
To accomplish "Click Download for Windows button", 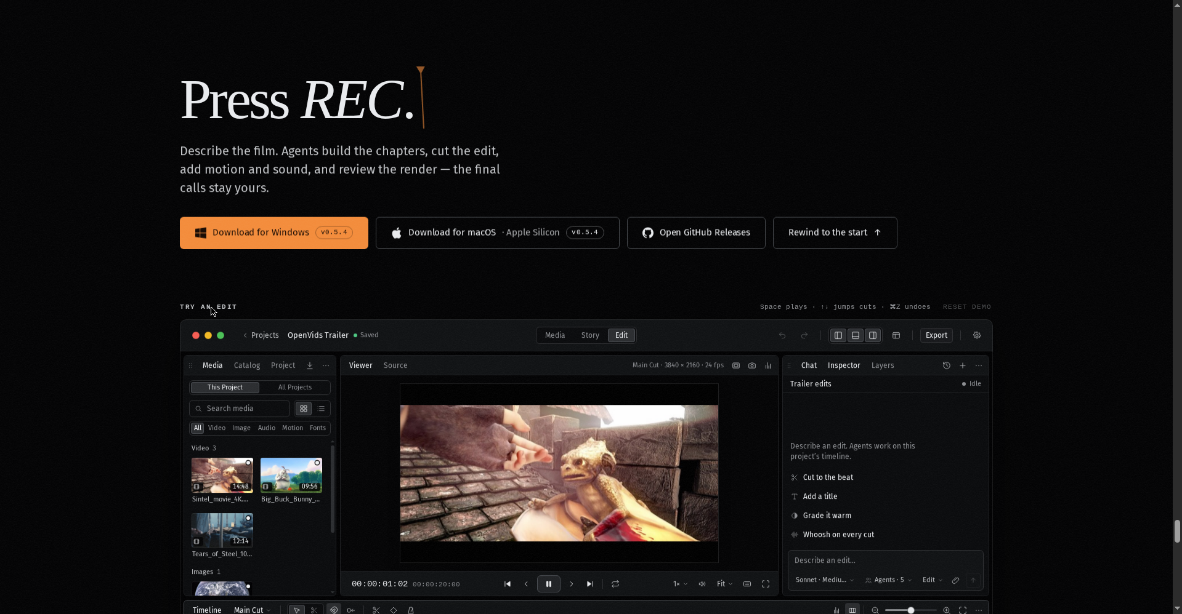I will pos(274,233).
